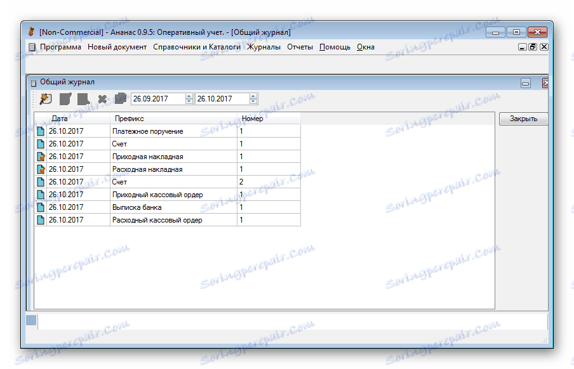
Task: Decrease the end date 26.10.2017 spinner
Action: click(253, 101)
